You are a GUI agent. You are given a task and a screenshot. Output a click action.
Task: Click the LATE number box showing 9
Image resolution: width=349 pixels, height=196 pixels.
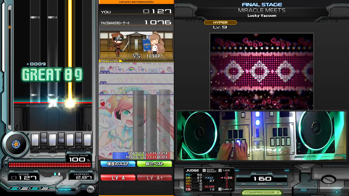(220, 171)
